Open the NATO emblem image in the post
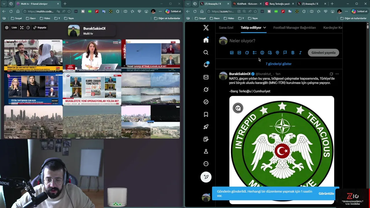The width and height of the screenshot is (370, 208). pyautogui.click(x=282, y=150)
